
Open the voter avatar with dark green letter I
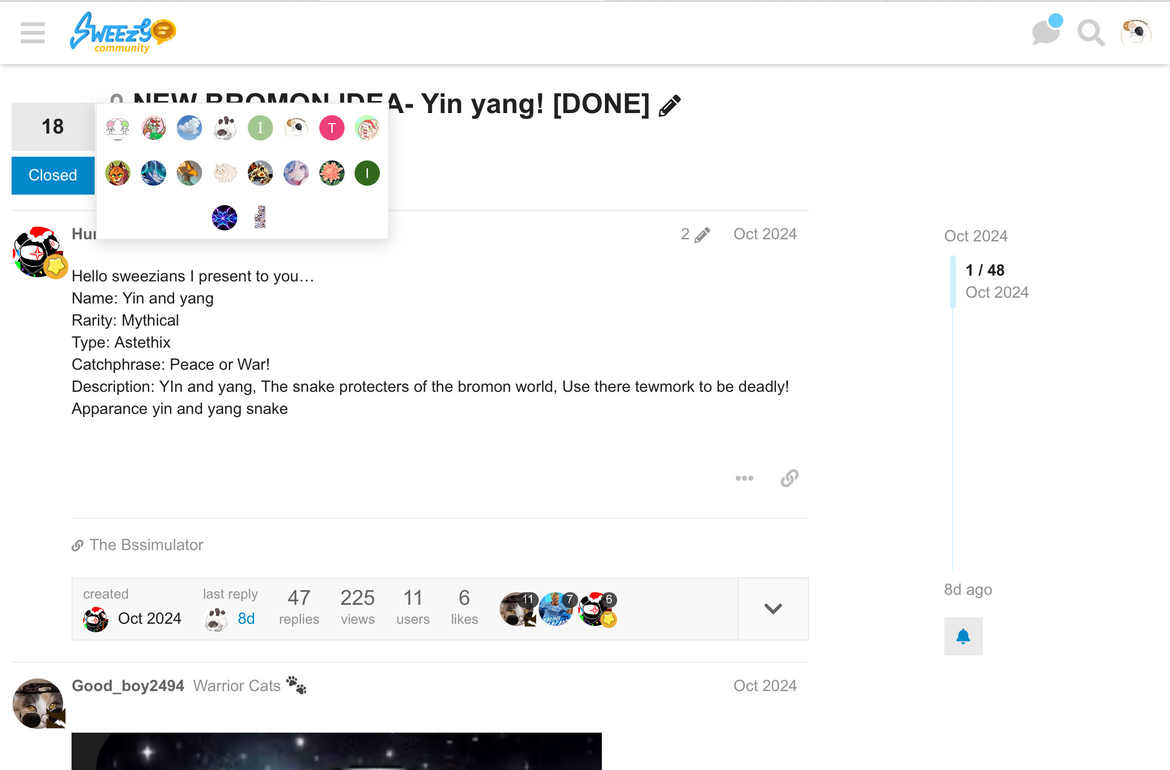click(x=367, y=173)
